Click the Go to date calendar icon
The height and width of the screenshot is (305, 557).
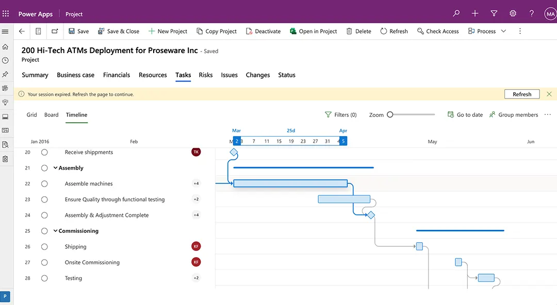tap(451, 115)
